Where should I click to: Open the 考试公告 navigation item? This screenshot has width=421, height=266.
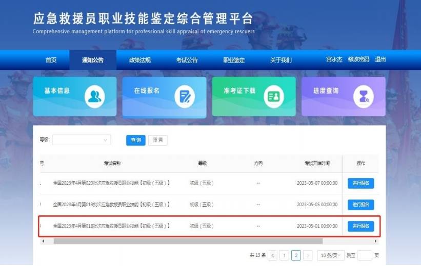[187, 60]
